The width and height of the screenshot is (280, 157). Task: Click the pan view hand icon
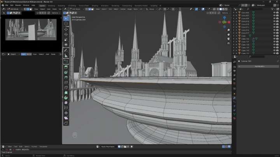[228, 35]
